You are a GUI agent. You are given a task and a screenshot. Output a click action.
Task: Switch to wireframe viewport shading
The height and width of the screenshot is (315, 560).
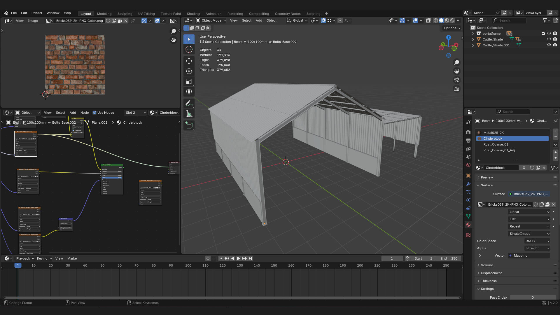tap(435, 20)
